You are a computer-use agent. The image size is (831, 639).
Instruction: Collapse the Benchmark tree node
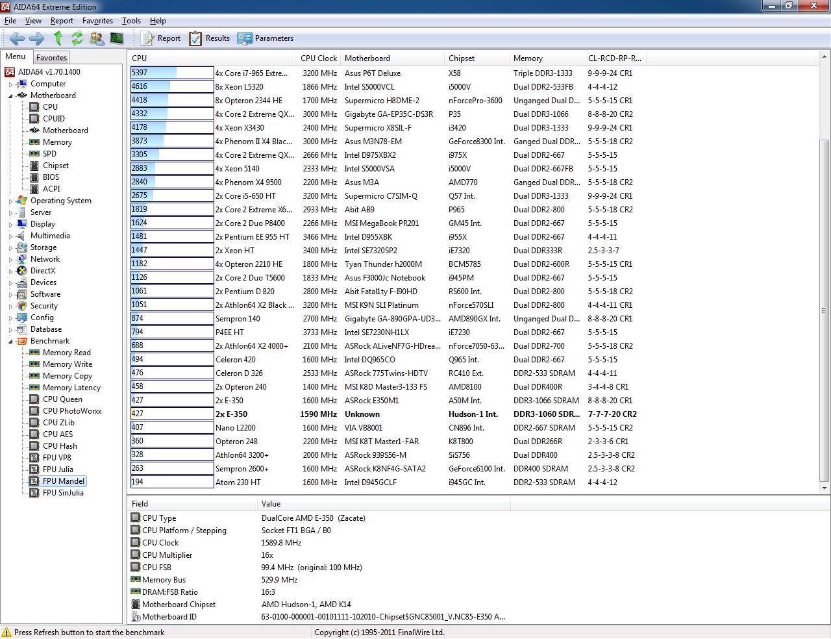10,342
